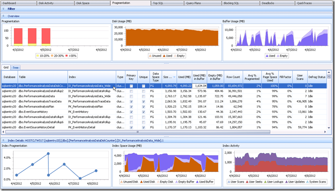Click the Empty legend marker in Disk Usage

(x=175, y=56)
